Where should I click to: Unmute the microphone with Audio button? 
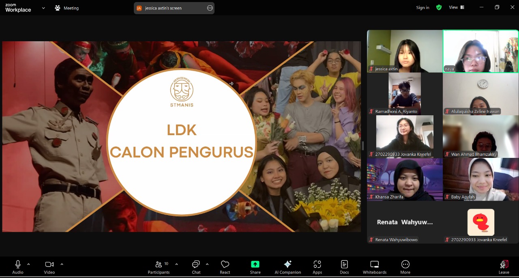pyautogui.click(x=18, y=267)
